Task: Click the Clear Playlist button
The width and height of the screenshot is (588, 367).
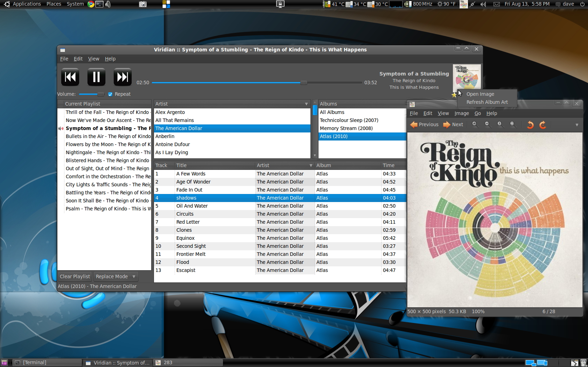Action: point(75,276)
